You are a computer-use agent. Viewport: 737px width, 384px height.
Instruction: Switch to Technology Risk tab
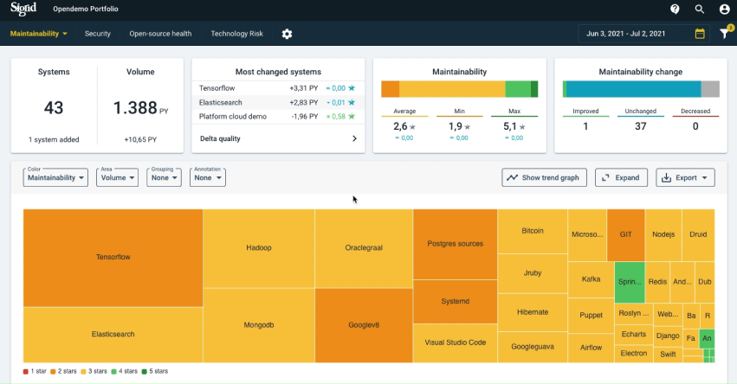[x=237, y=34]
